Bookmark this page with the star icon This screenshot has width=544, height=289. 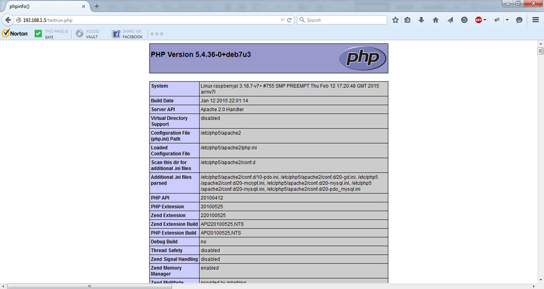point(395,20)
